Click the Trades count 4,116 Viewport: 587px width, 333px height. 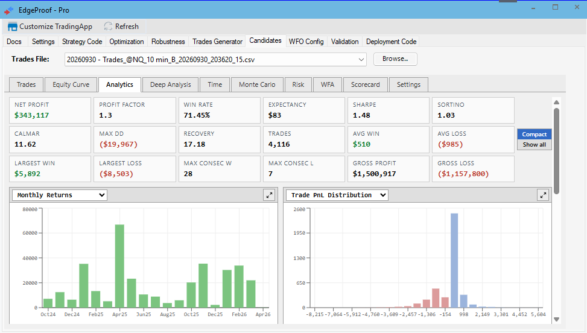tap(279, 144)
